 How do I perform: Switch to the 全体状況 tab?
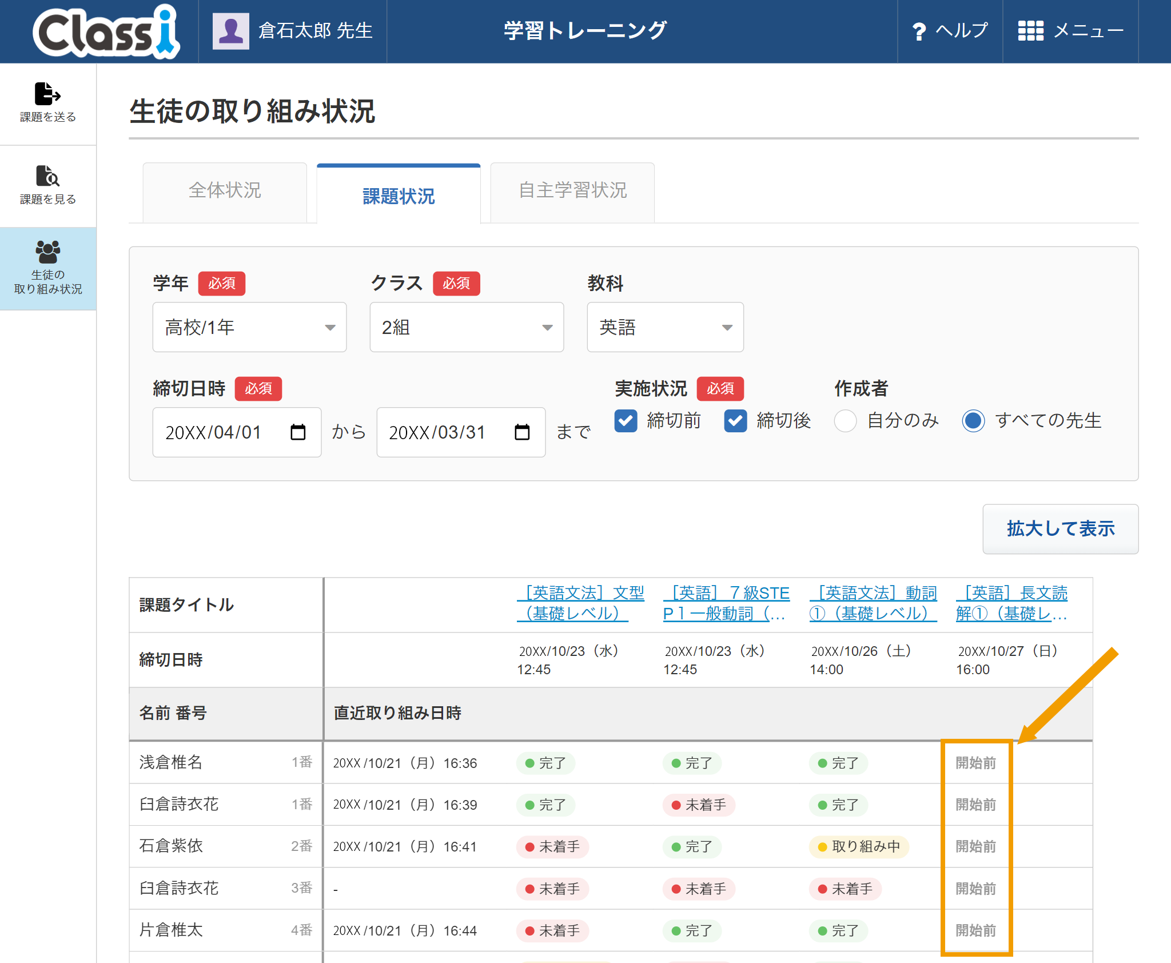pos(225,192)
